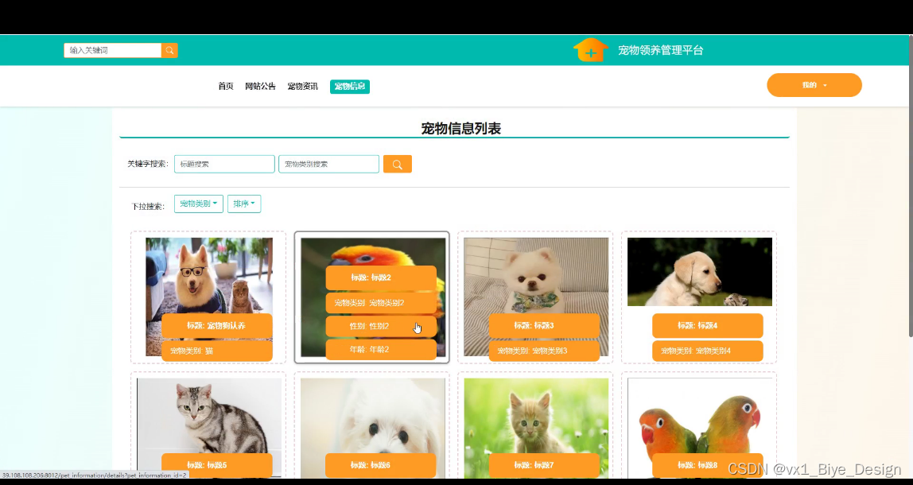Click the 年龄: 年龄2 label
This screenshot has height=485, width=913.
tap(381, 349)
